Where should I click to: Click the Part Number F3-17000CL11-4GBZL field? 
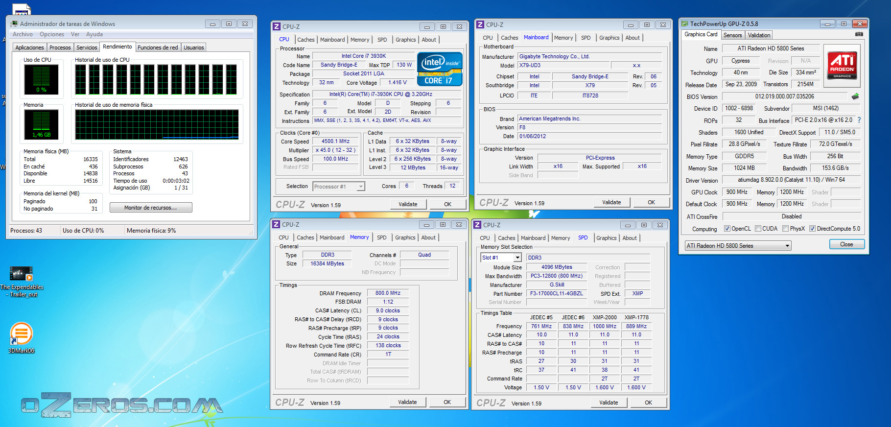coord(557,293)
